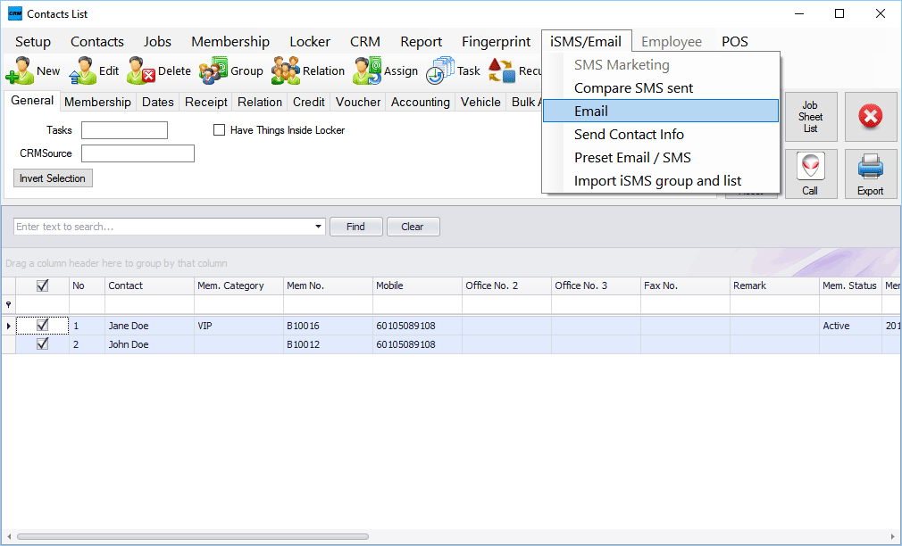Open the Locker menu
This screenshot has height=546, width=902.
[x=310, y=41]
